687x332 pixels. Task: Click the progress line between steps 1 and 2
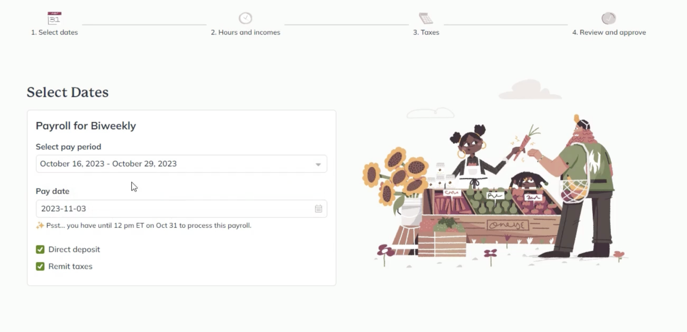[144, 24]
